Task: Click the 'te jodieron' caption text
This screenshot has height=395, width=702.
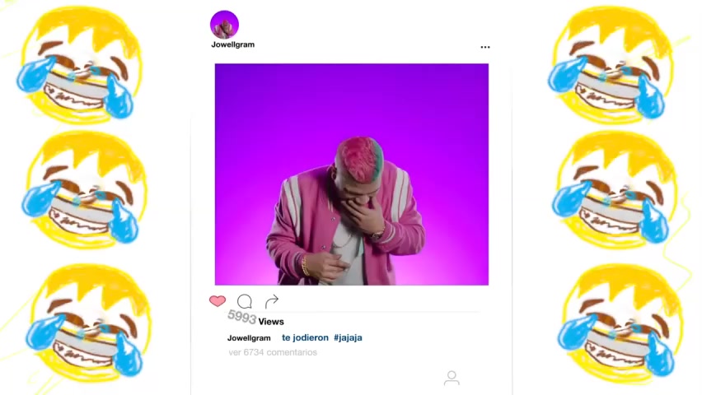Action: tap(305, 337)
